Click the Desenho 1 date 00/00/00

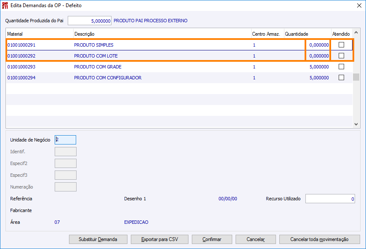click(x=228, y=199)
